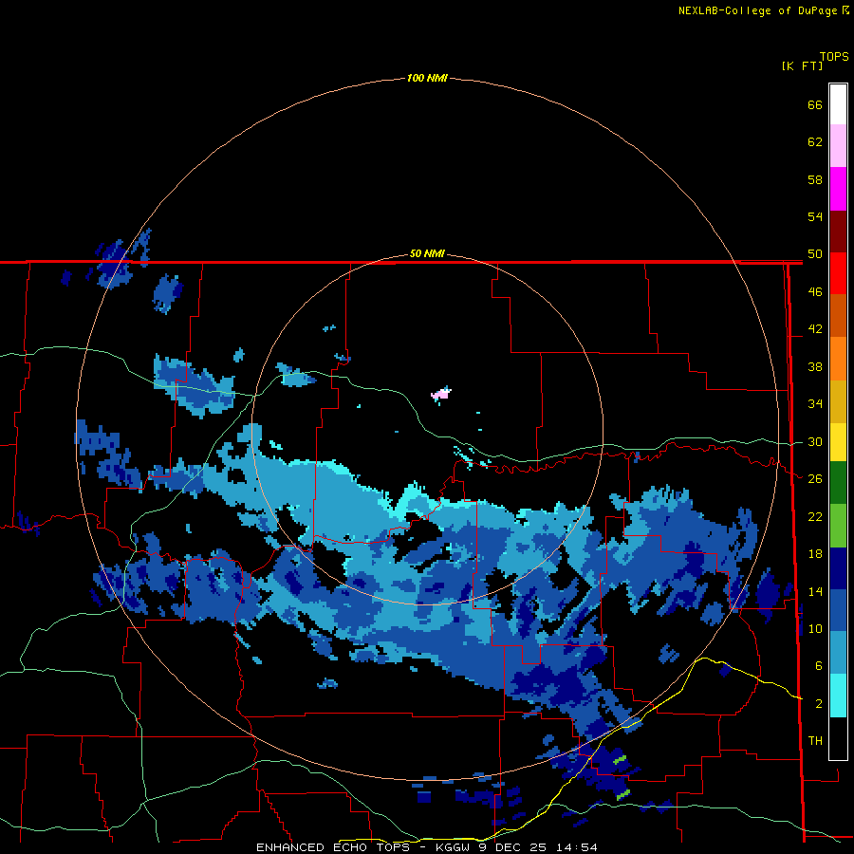Click the navy legend color band
Screen dimensions: 854x854
(838, 568)
